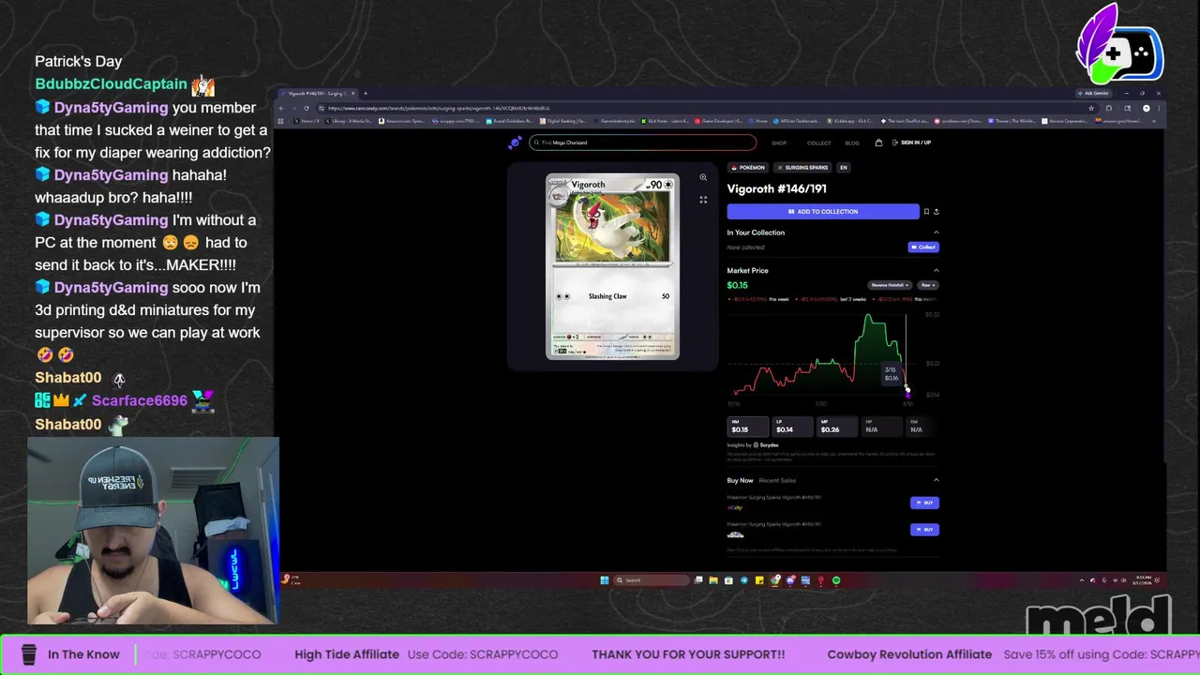1200x675 pixels.
Task: Click the browser back arrow
Action: pos(282,108)
